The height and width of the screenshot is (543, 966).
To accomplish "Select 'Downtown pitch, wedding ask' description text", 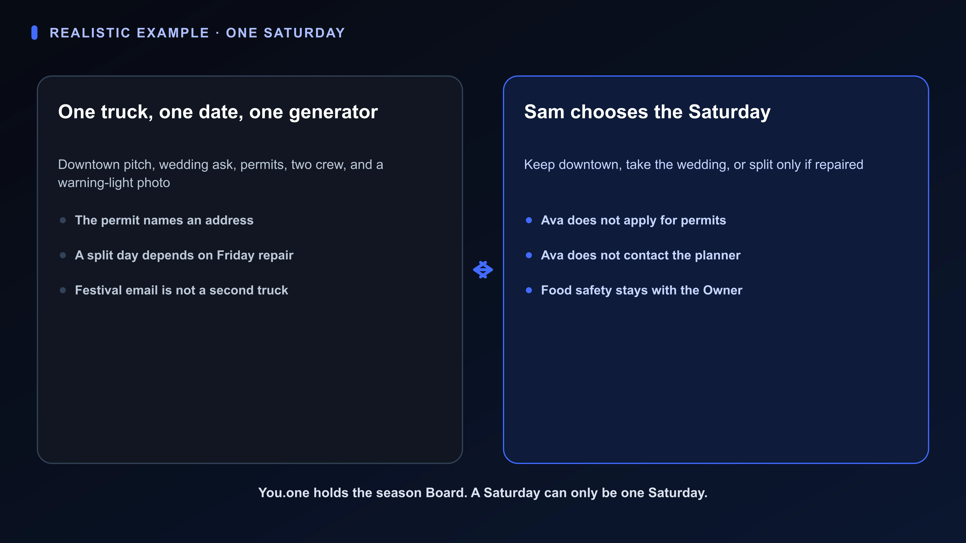I will (221, 173).
